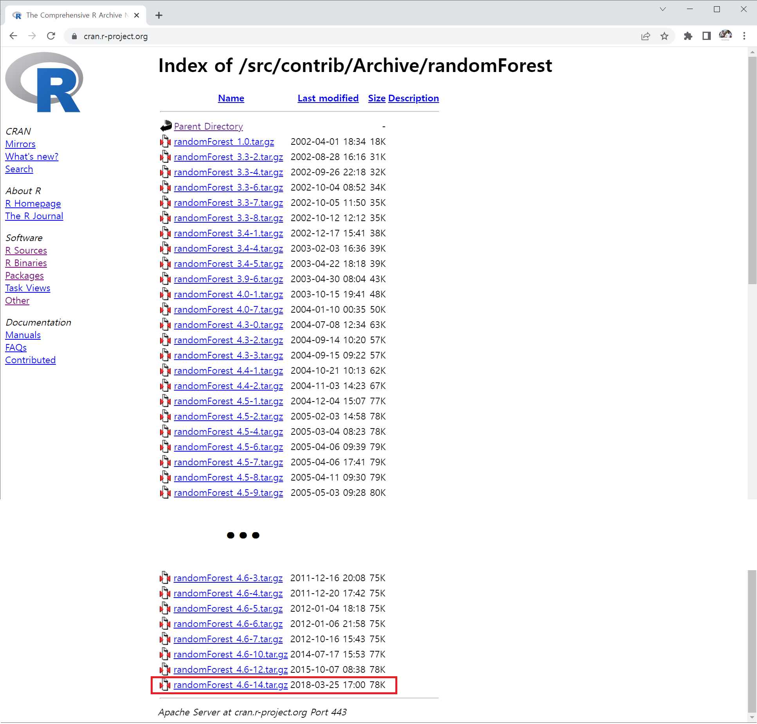Reload the CRAN page

pos(51,36)
